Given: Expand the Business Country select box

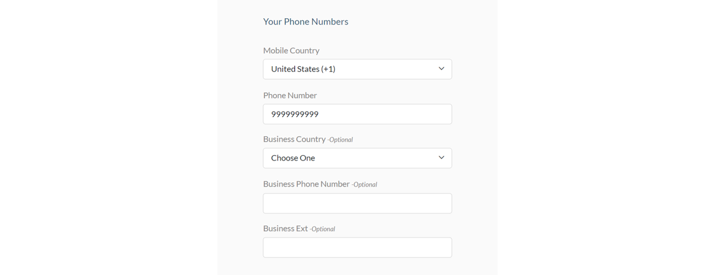Looking at the screenshot, I should (x=357, y=158).
